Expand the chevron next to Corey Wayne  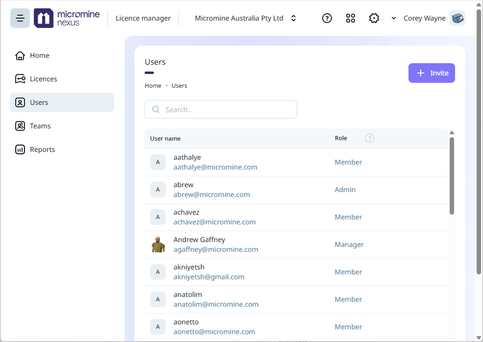[394, 18]
